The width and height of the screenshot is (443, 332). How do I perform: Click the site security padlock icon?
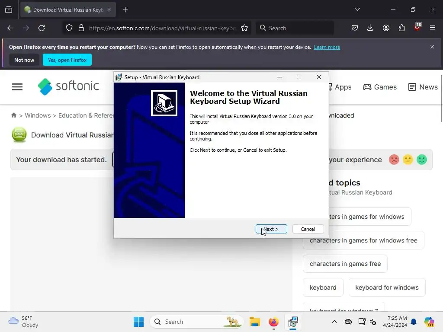(81, 28)
